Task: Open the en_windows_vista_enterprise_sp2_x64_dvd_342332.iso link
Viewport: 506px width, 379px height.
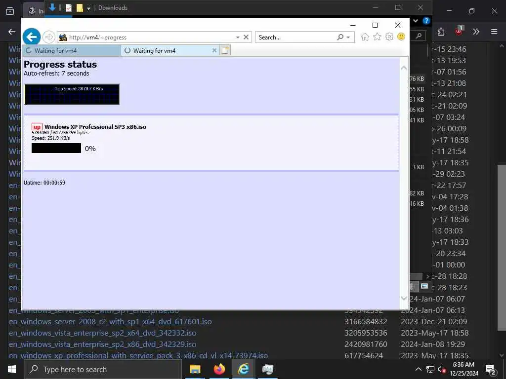Action: tap(102, 333)
